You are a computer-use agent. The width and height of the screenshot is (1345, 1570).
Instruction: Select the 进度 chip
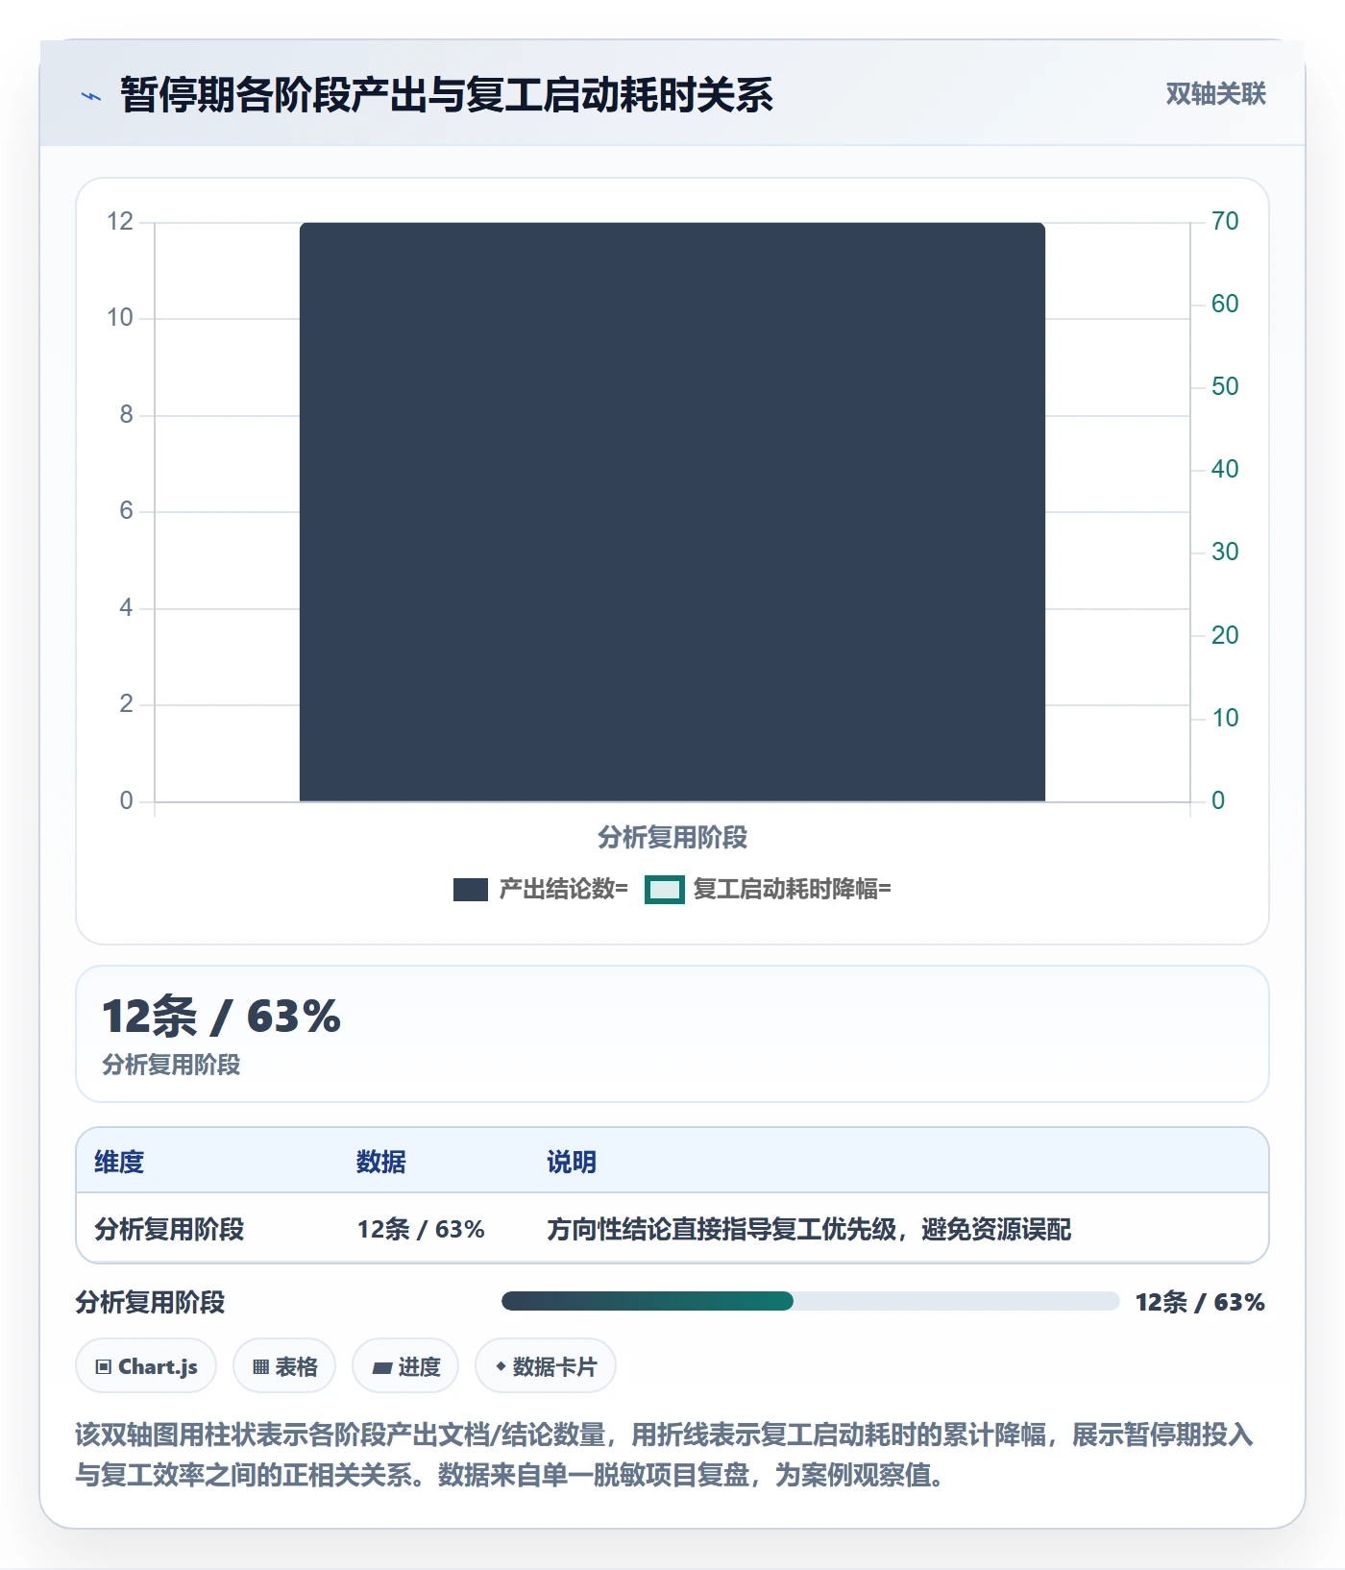[405, 1366]
